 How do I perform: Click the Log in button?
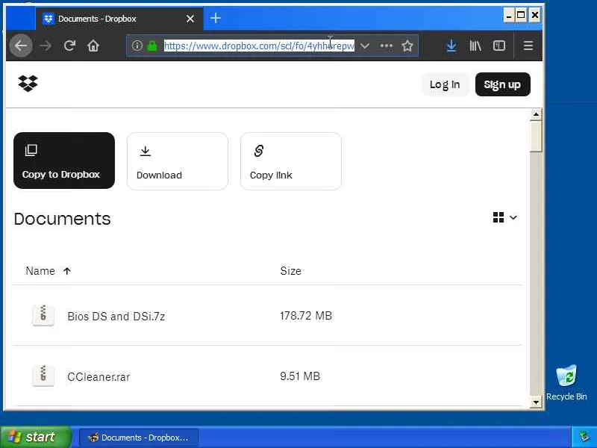point(445,84)
